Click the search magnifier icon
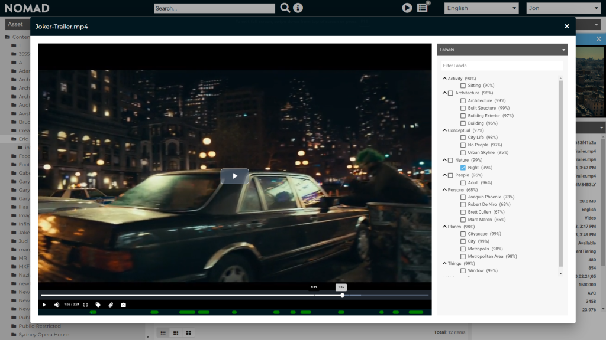606x340 pixels. coord(285,8)
